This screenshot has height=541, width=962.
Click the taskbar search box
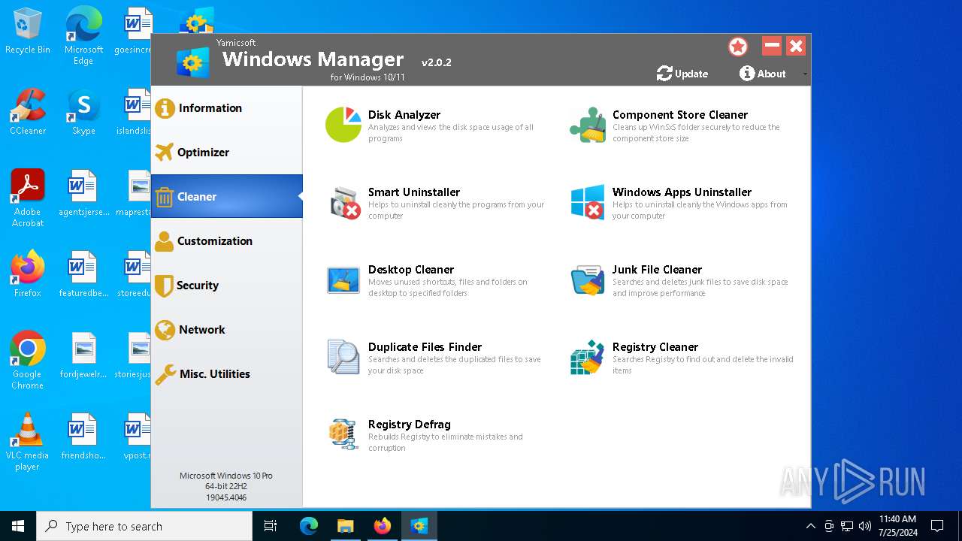click(x=144, y=526)
